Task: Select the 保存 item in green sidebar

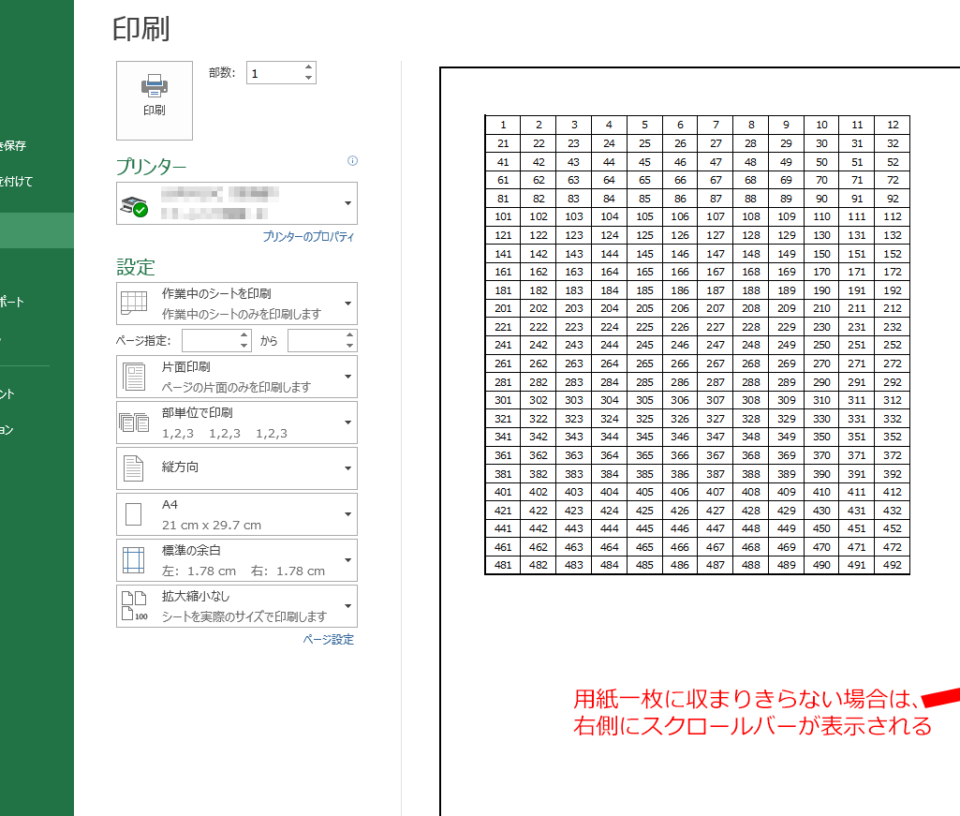Action: coord(13,146)
